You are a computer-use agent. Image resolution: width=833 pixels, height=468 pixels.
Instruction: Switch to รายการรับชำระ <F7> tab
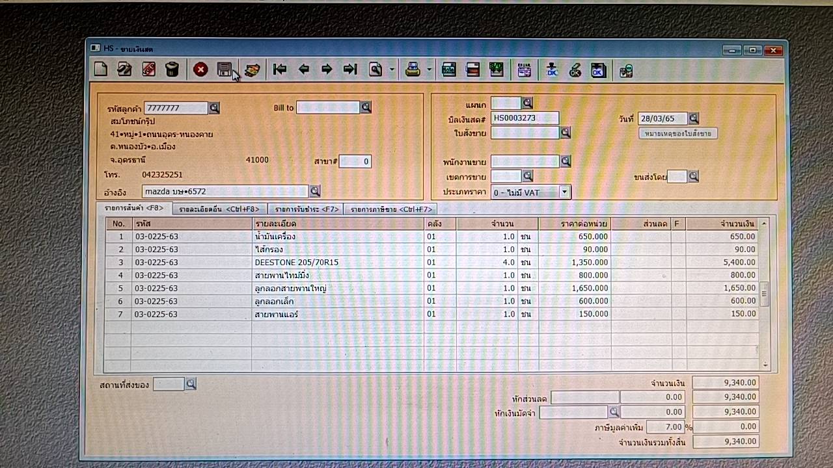(x=307, y=209)
